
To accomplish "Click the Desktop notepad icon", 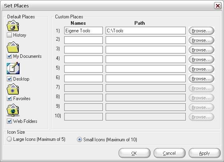I will click(13, 68).
